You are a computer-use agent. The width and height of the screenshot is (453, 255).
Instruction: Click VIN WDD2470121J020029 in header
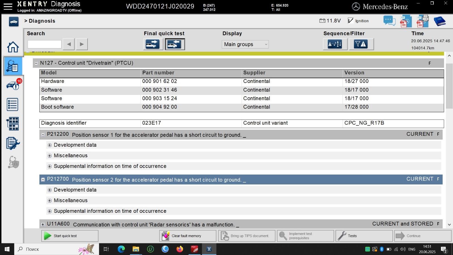tap(160, 6)
